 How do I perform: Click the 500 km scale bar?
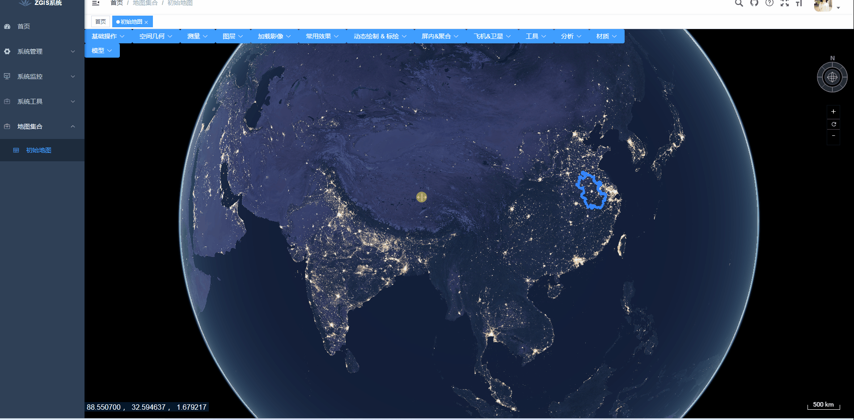(x=824, y=405)
